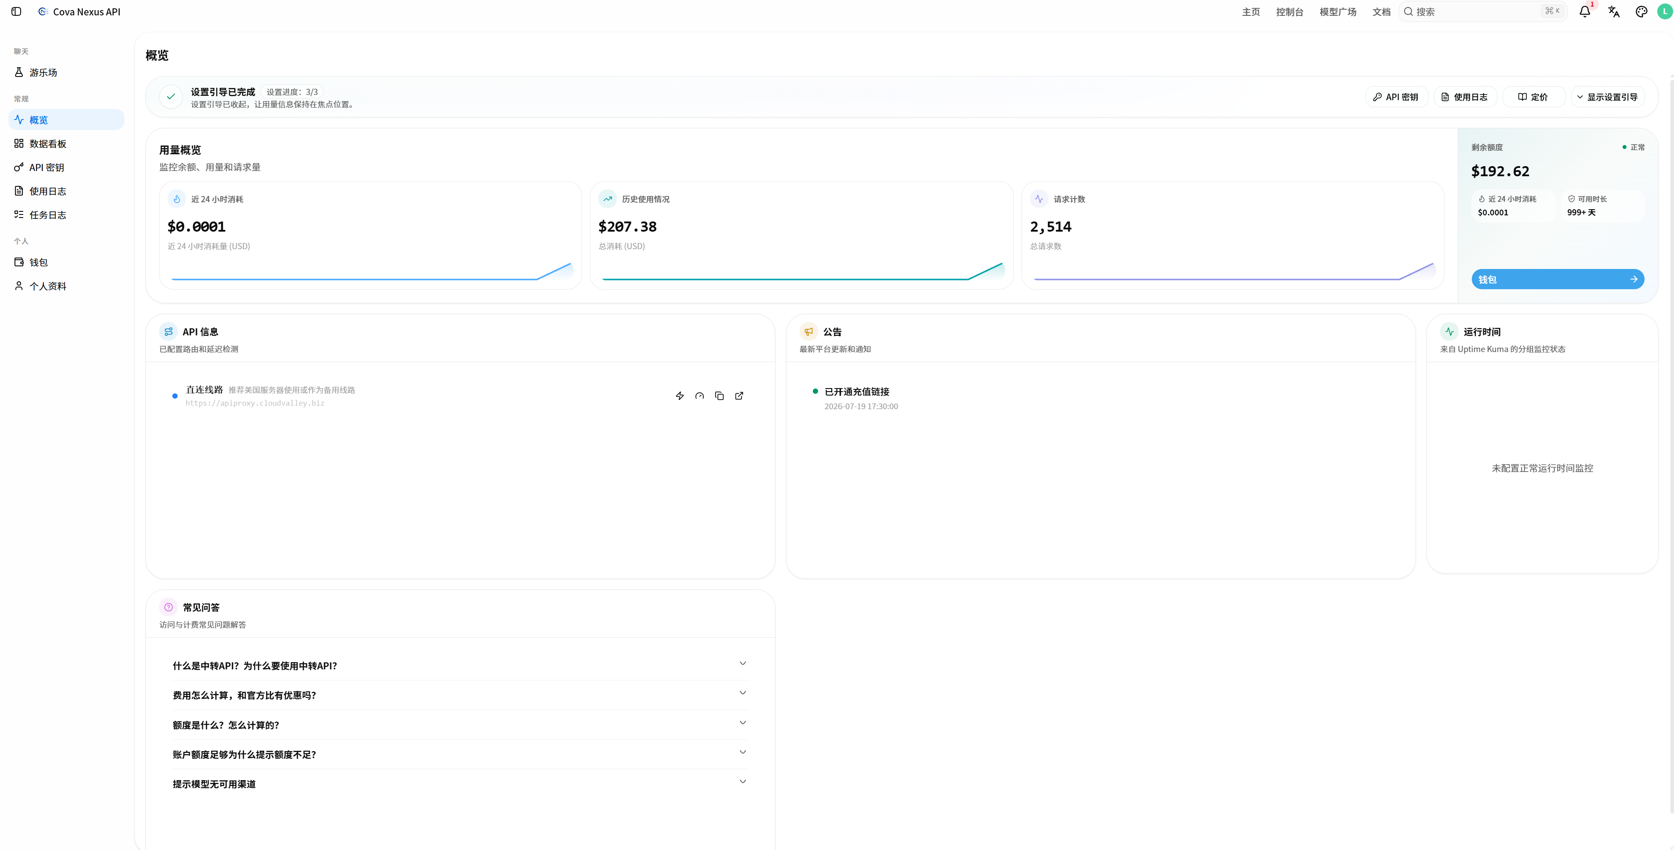This screenshot has height=850, width=1674.
Task: Click the trend icon in 历史使用情况 card
Action: pos(608,199)
